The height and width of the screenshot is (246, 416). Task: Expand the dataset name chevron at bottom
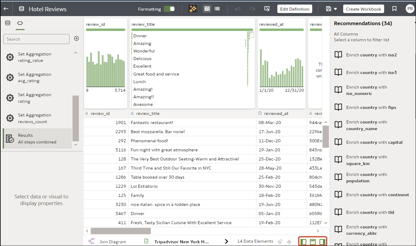226,241
